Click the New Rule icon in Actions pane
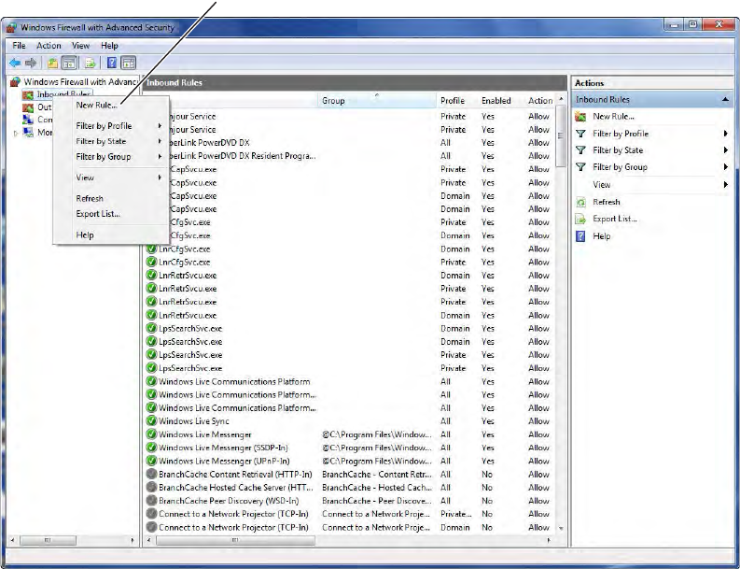The width and height of the screenshot is (740, 569). [x=580, y=116]
